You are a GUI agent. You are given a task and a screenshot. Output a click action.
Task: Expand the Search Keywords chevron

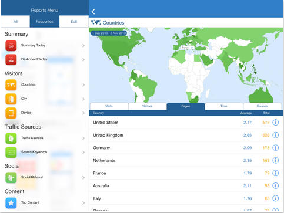click(x=83, y=153)
